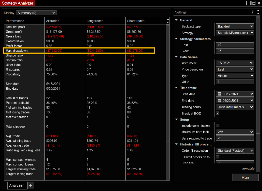This screenshot has width=262, height=191.
Task: Select the Max. drawdown row label
Action: point(16,51)
